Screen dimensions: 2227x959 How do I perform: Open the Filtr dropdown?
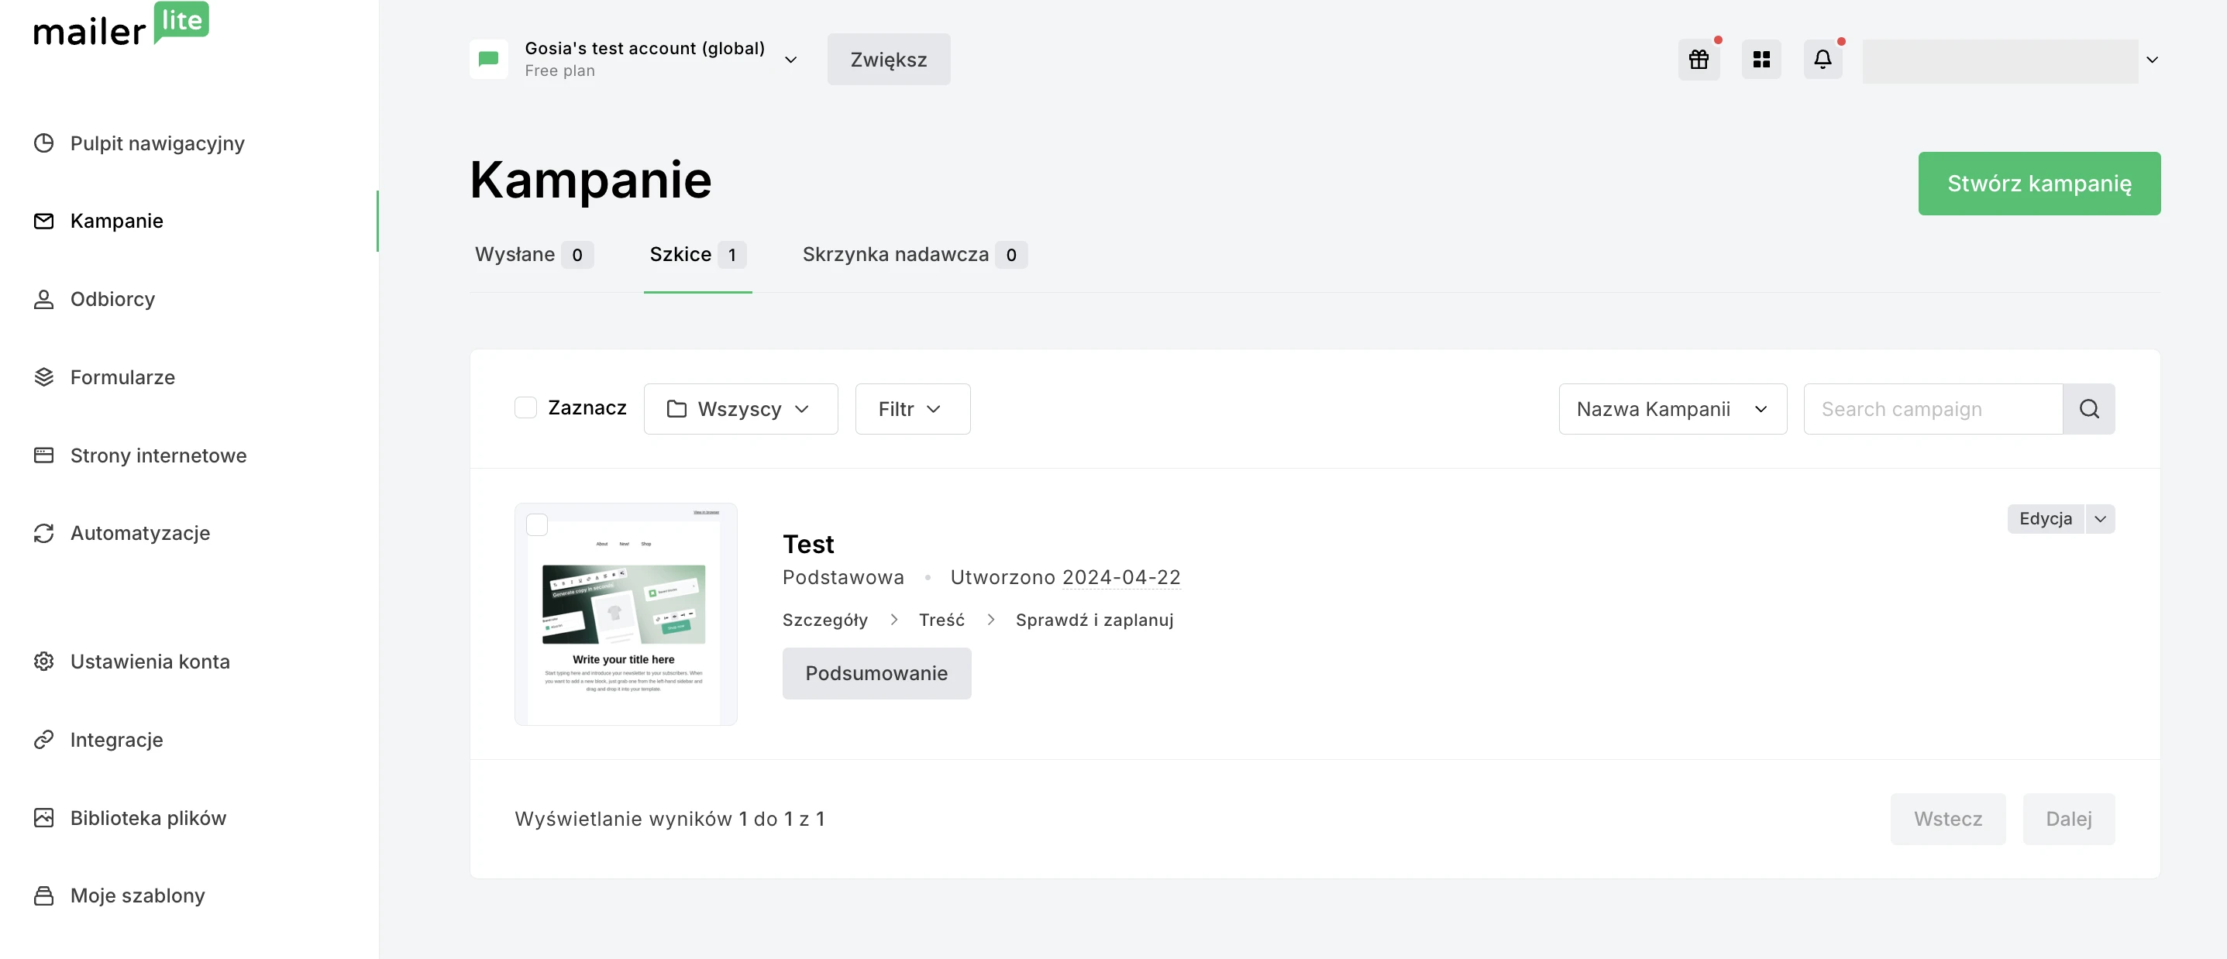(911, 409)
